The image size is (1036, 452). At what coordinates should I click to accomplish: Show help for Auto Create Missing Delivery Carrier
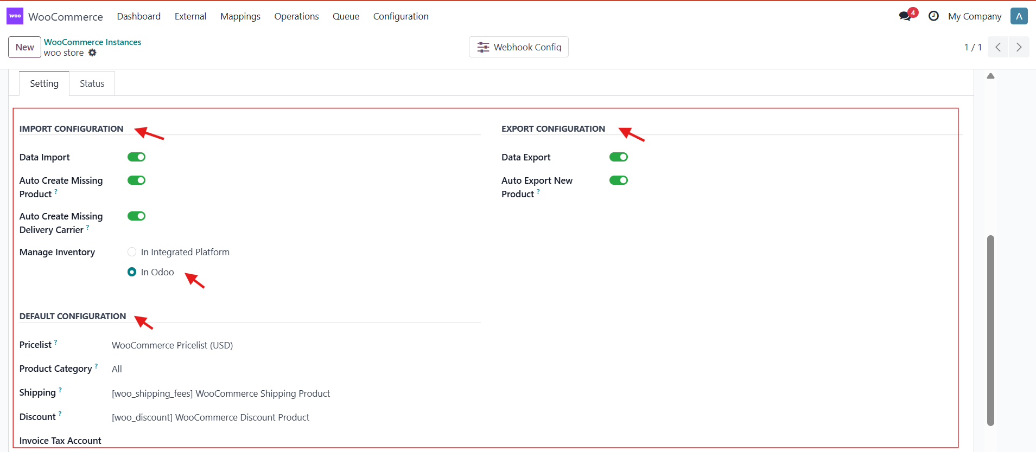88,227
